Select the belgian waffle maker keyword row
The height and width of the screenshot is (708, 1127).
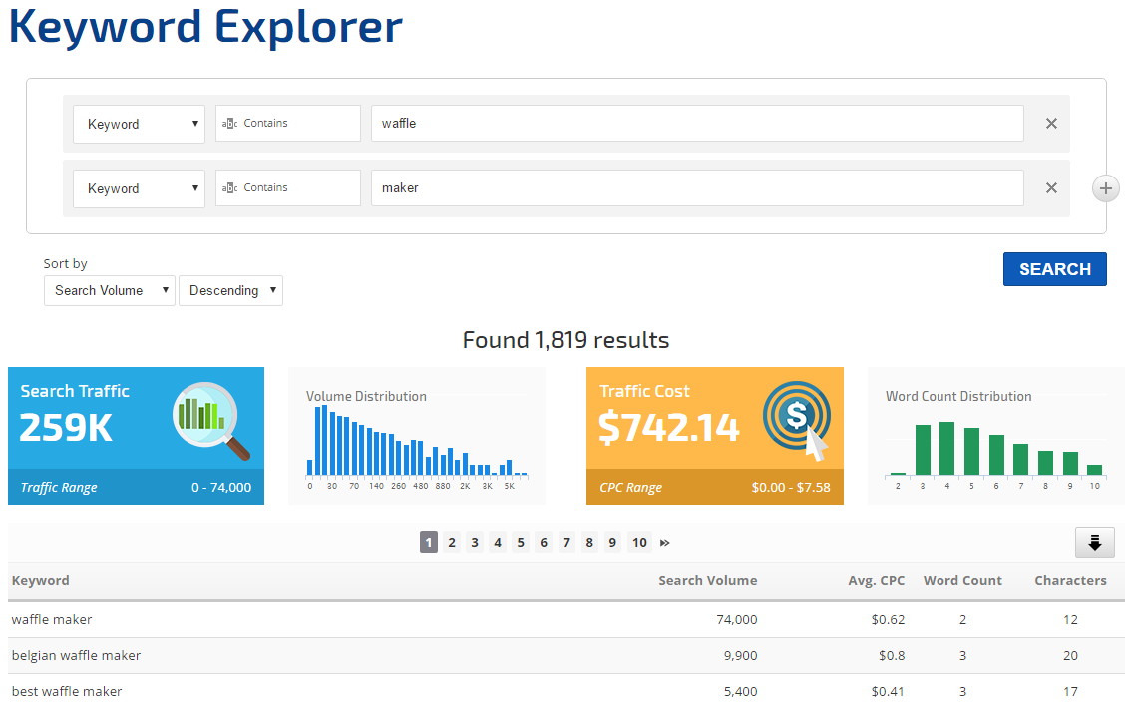(76, 655)
